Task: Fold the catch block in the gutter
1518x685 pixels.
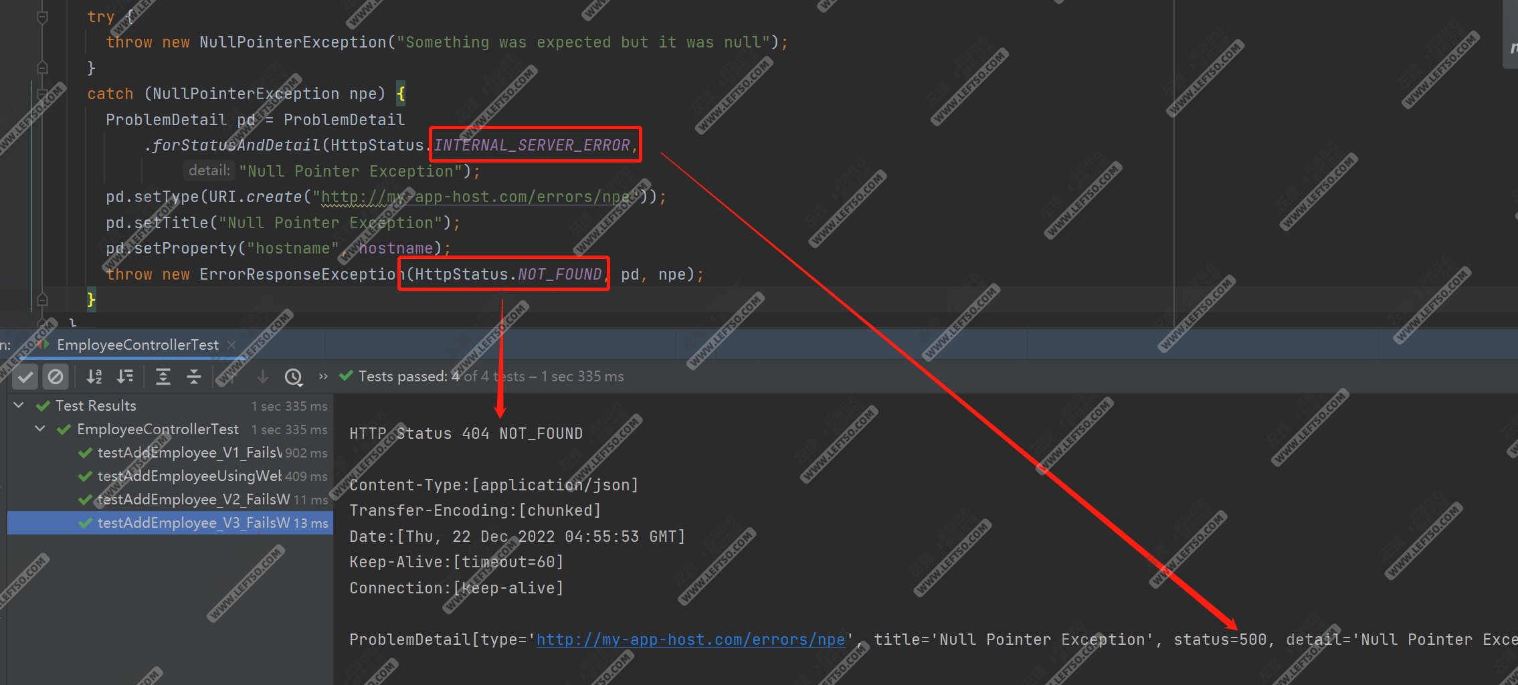Action: tap(42, 94)
